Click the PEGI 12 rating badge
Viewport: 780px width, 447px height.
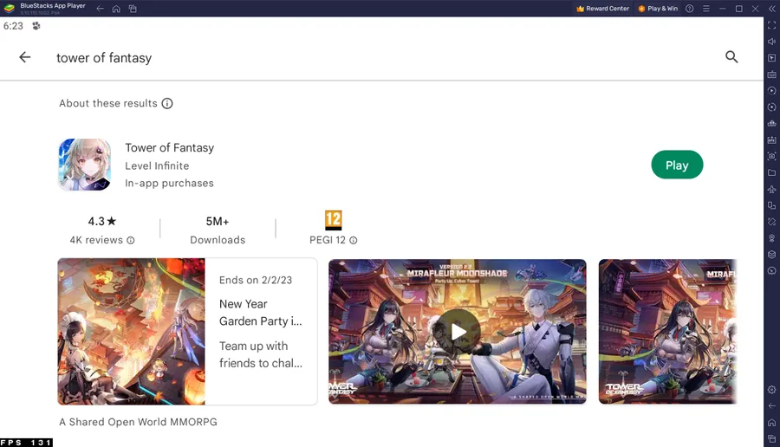pyautogui.click(x=334, y=220)
